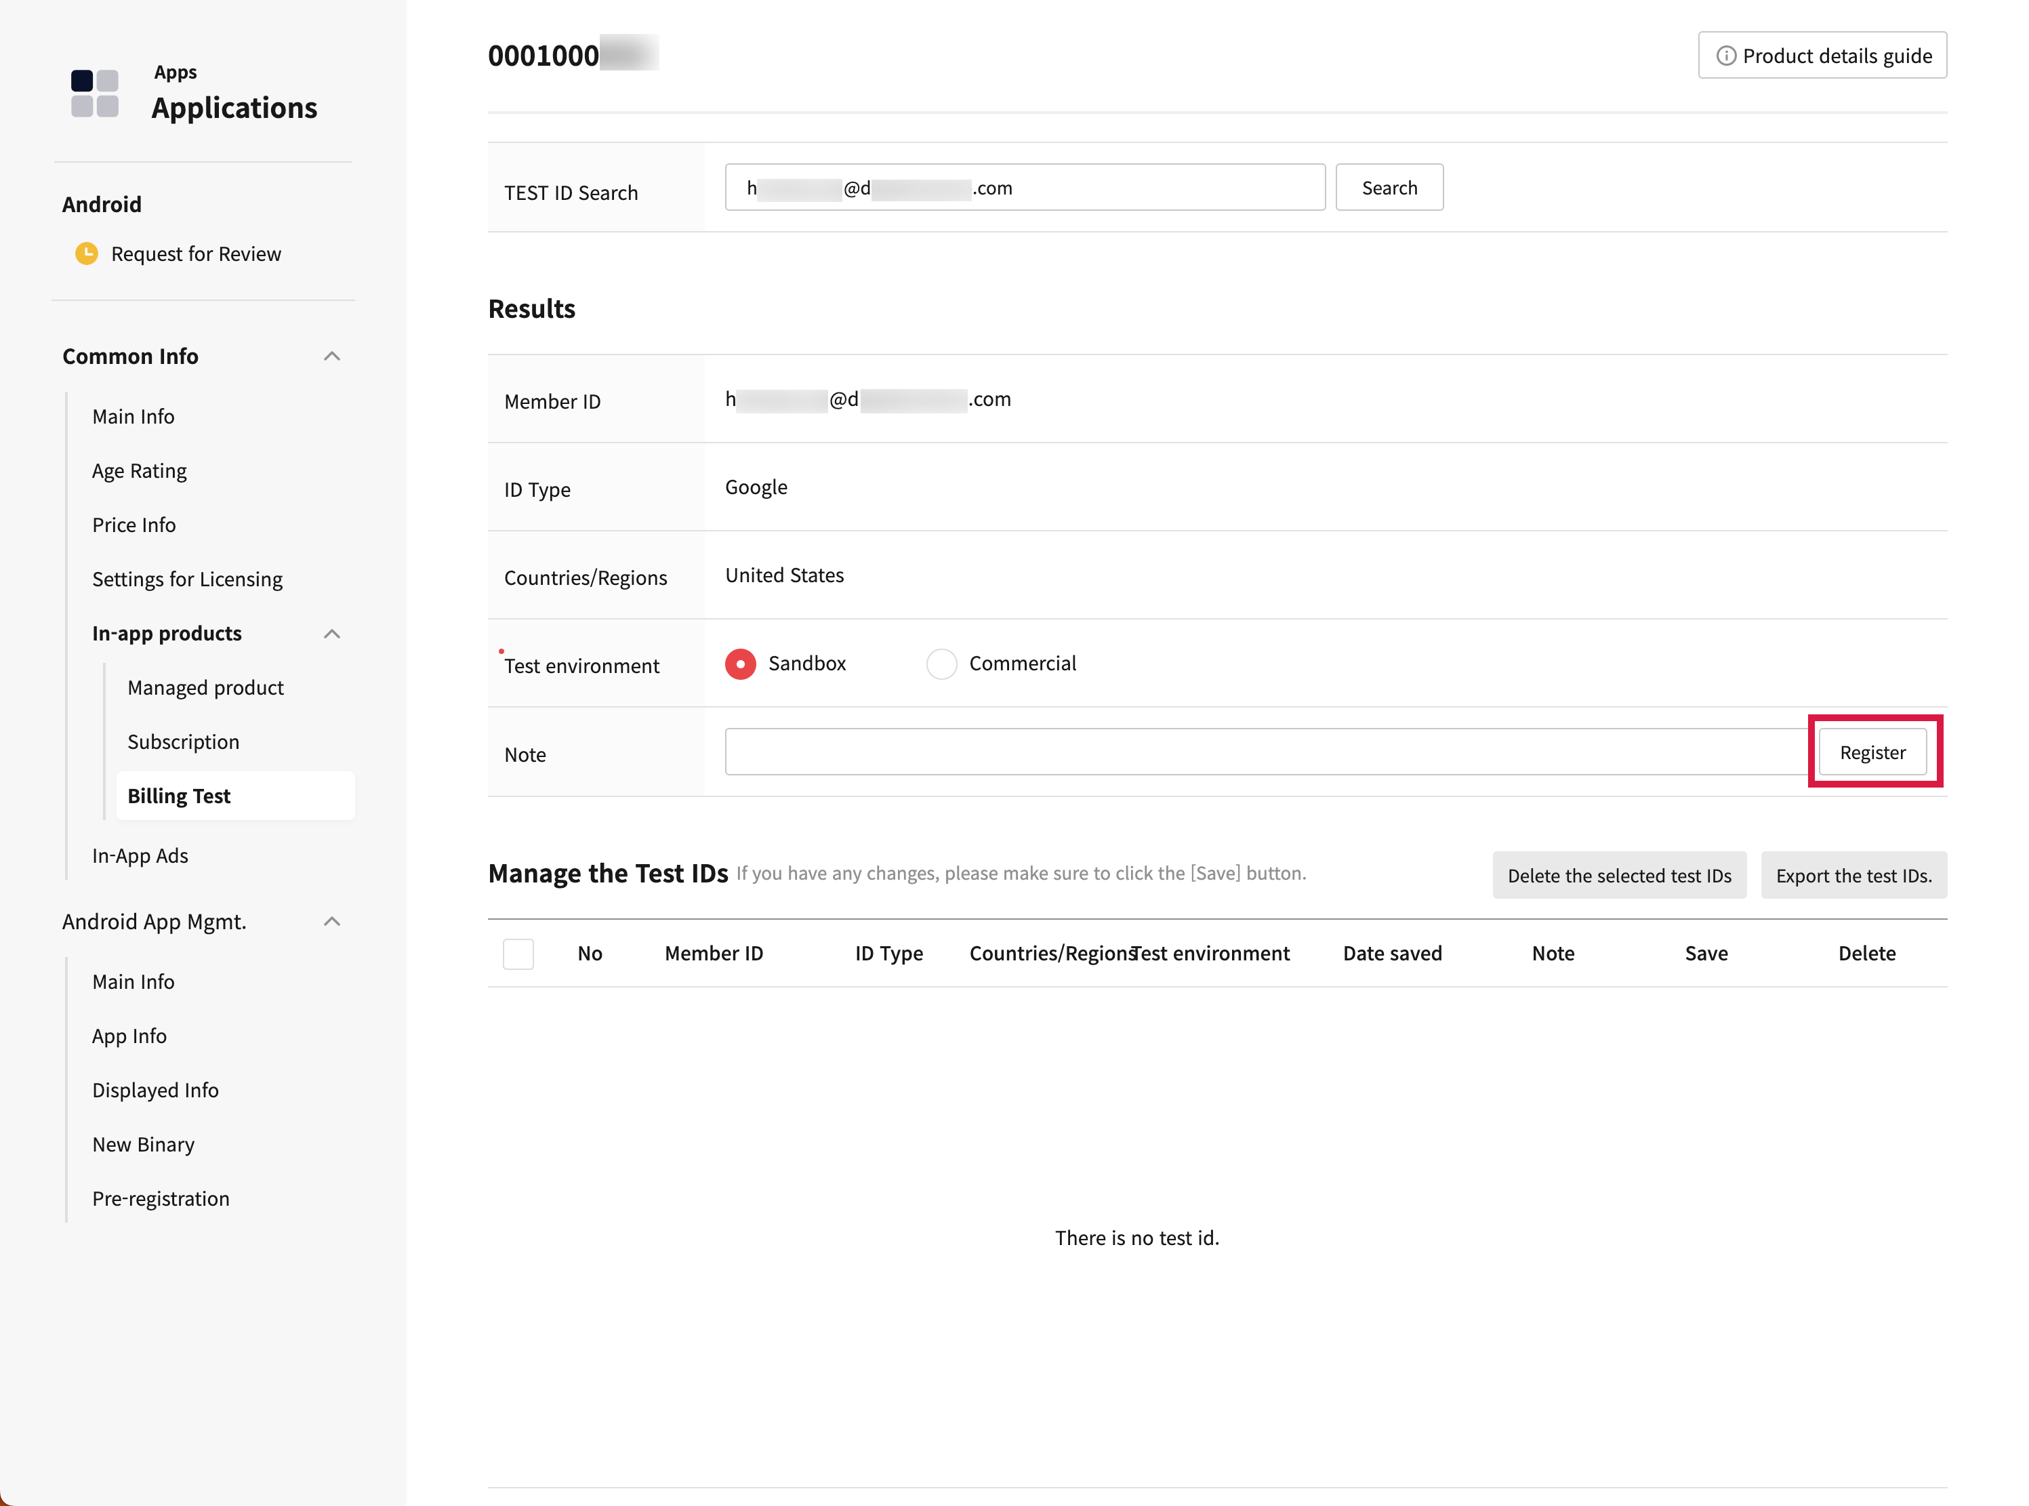Screen dimensions: 2029x1506
Task: Collapse the Common Info section
Action: click(x=332, y=357)
